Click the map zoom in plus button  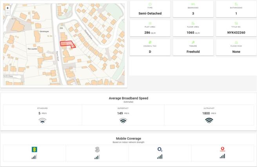coord(7,8)
